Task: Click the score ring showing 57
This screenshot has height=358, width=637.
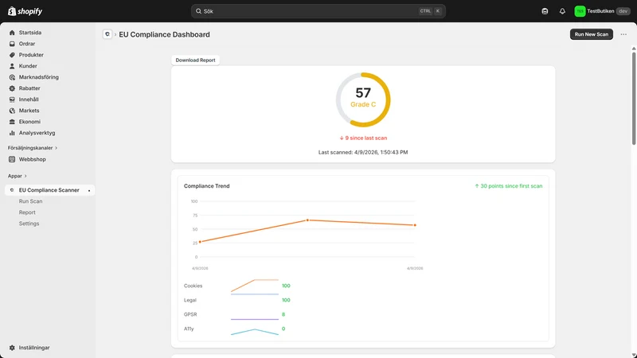Action: [x=363, y=100]
